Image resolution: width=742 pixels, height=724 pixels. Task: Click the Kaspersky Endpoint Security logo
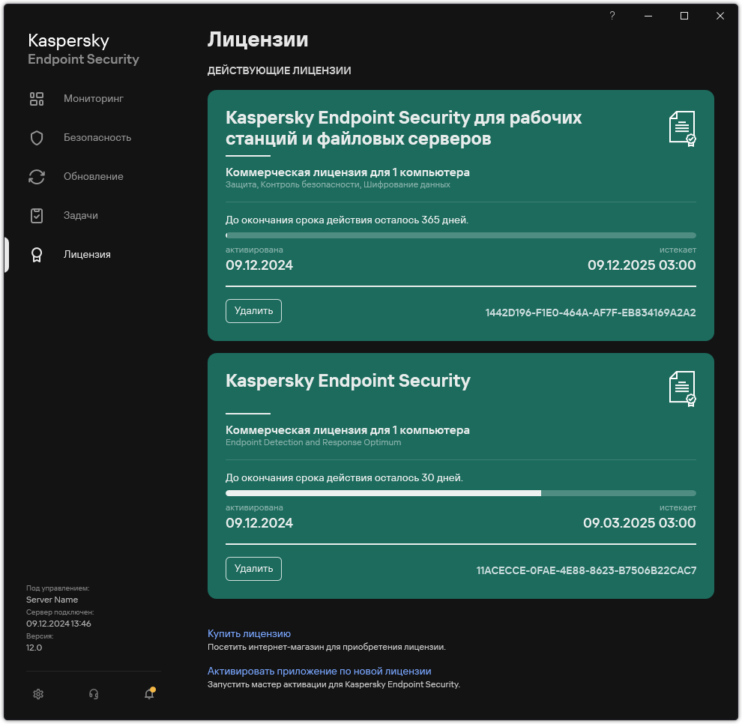pyautogui.click(x=83, y=49)
